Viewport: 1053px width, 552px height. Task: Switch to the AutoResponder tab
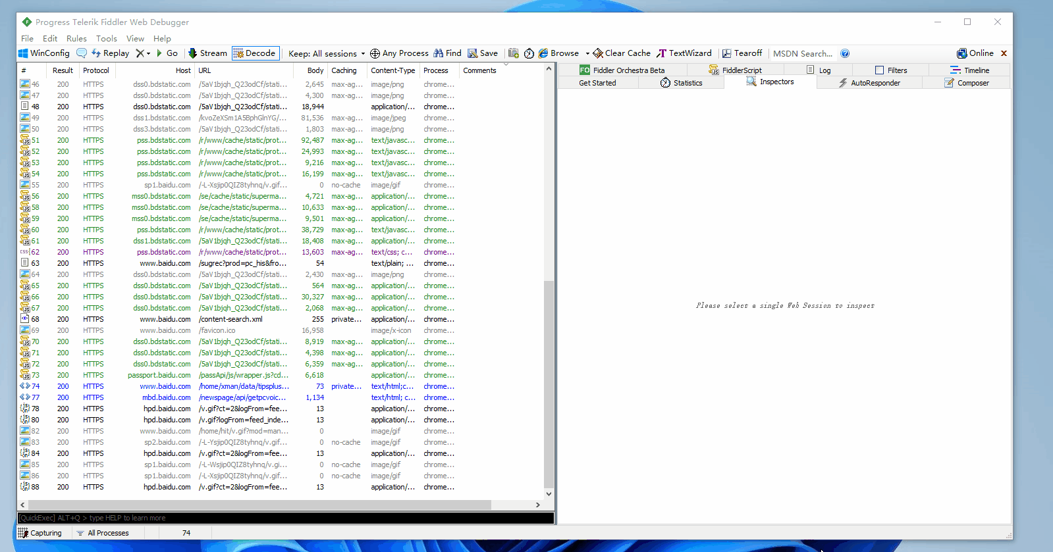[869, 83]
